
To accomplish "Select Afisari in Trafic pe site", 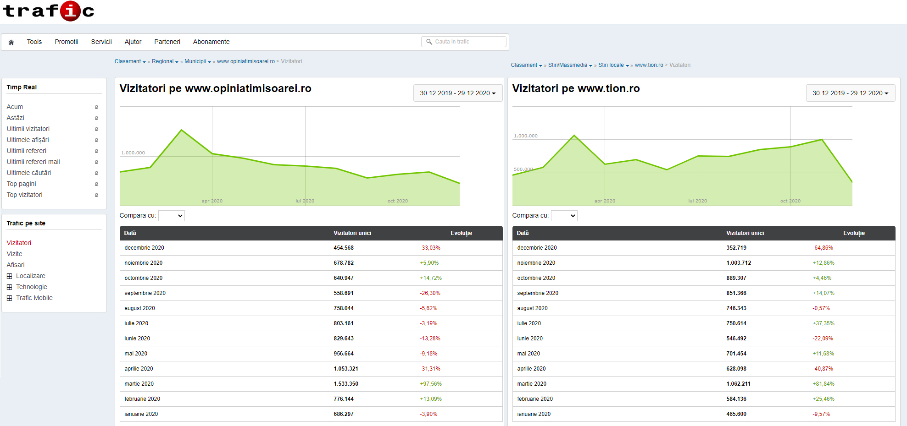I will 16,265.
